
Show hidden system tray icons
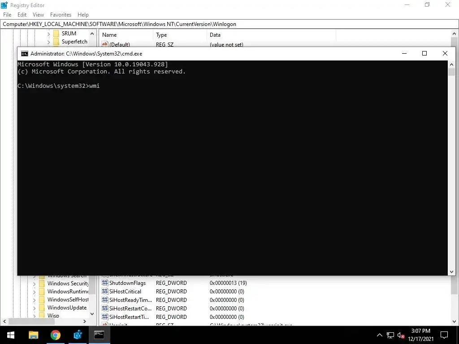pos(379,335)
